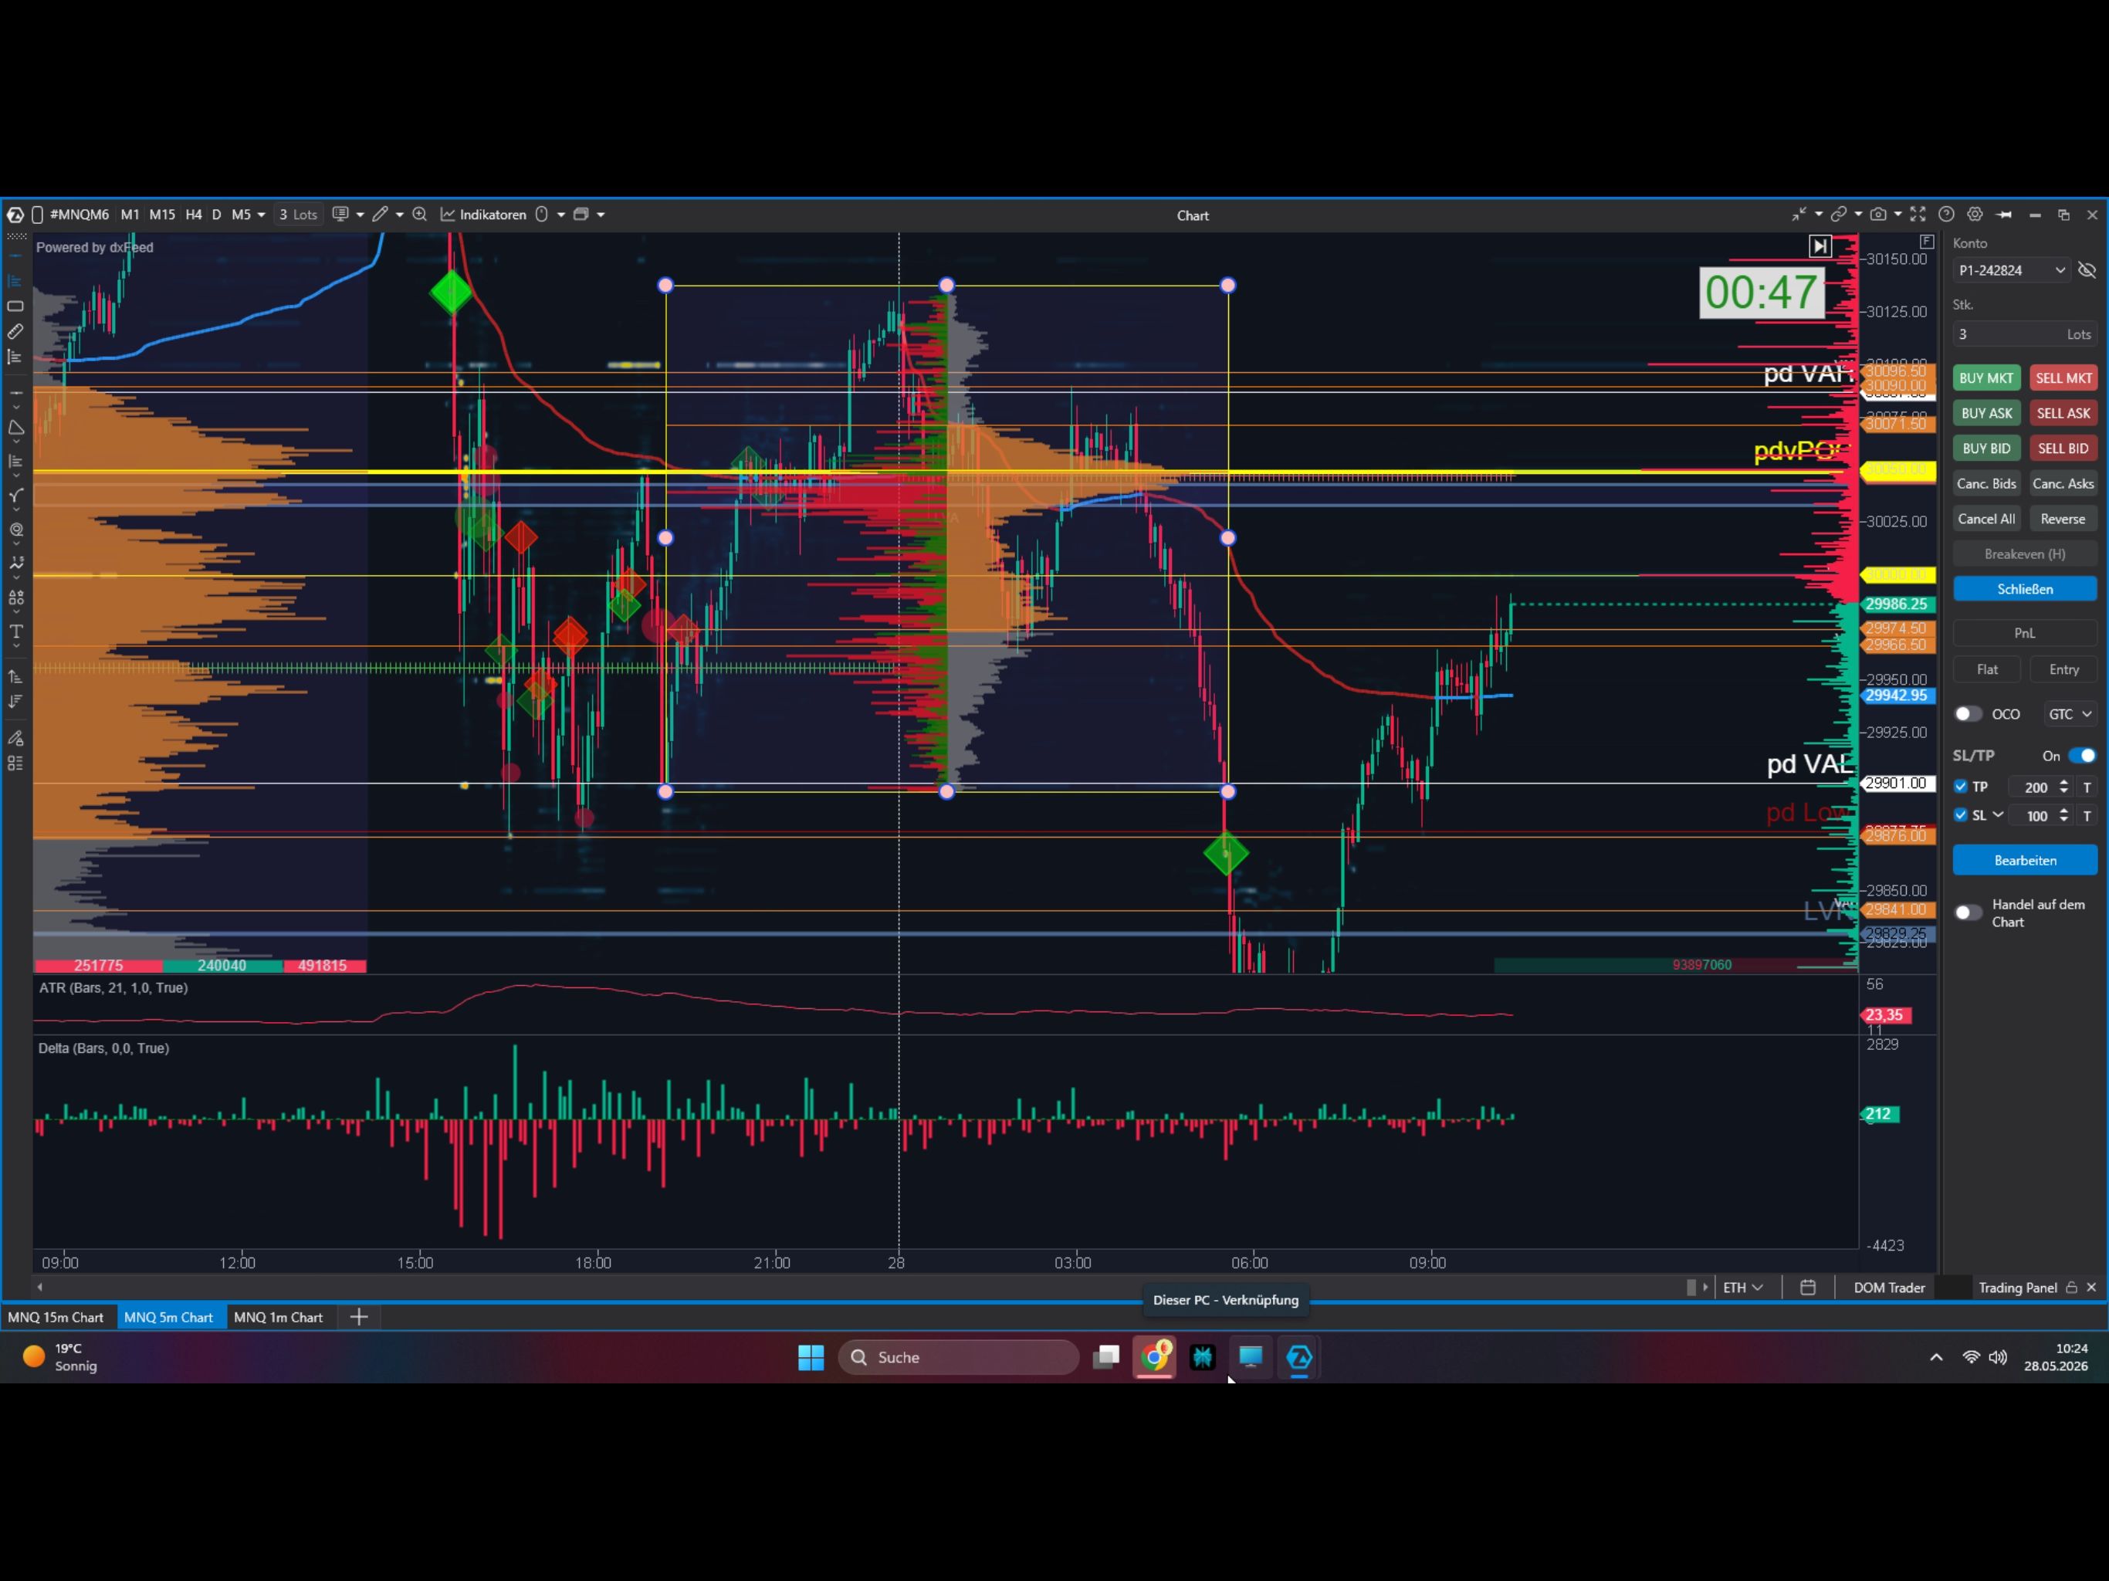Open the DOM Trader panel
This screenshot has width=2109, height=1581.
tap(1889, 1288)
